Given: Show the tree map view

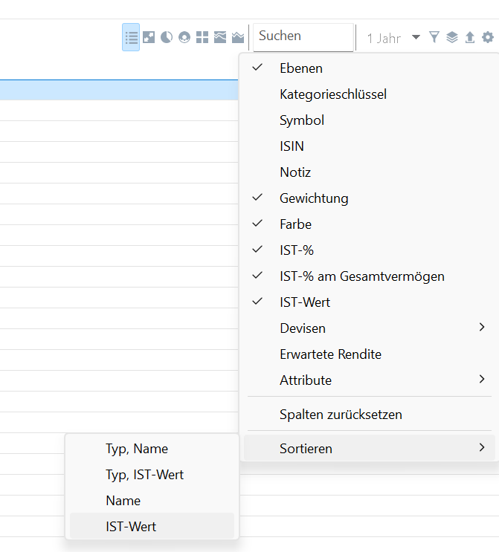Looking at the screenshot, I should [x=202, y=37].
